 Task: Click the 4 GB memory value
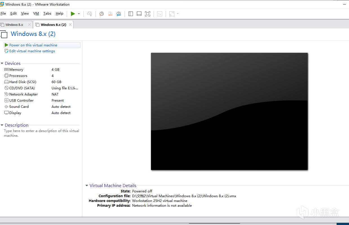55,70
